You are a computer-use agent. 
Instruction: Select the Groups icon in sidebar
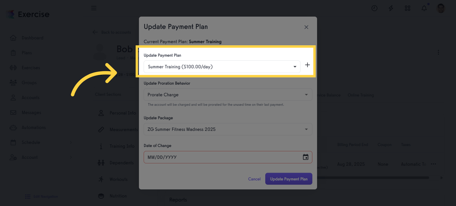point(13,83)
